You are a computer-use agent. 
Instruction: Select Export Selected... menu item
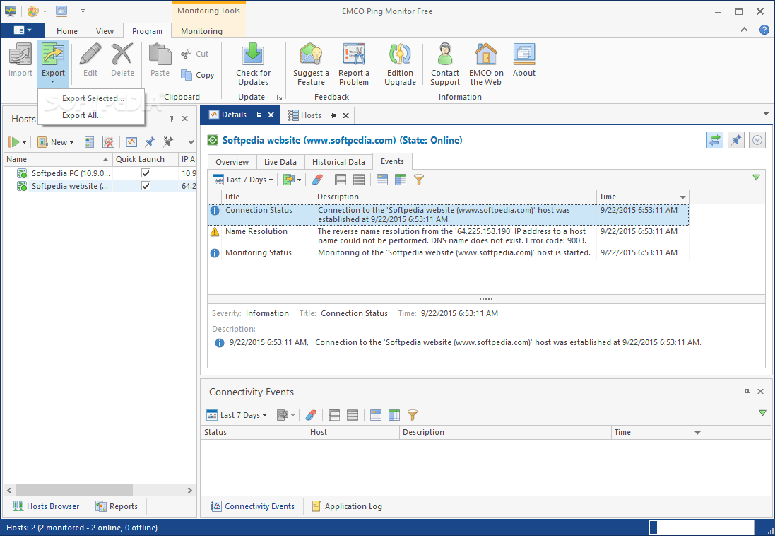pyautogui.click(x=93, y=98)
